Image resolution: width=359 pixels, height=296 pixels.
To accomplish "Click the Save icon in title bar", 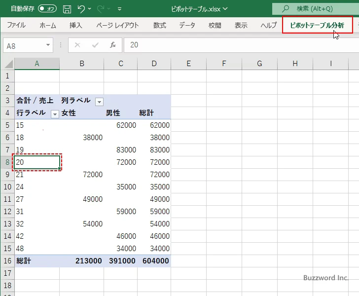I will point(67,9).
